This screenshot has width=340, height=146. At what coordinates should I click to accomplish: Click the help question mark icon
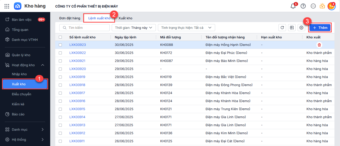(x=303, y=6)
